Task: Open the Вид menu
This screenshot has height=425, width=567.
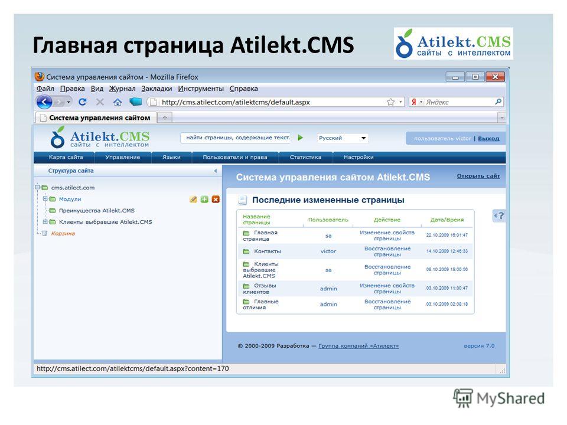Action: (97, 89)
